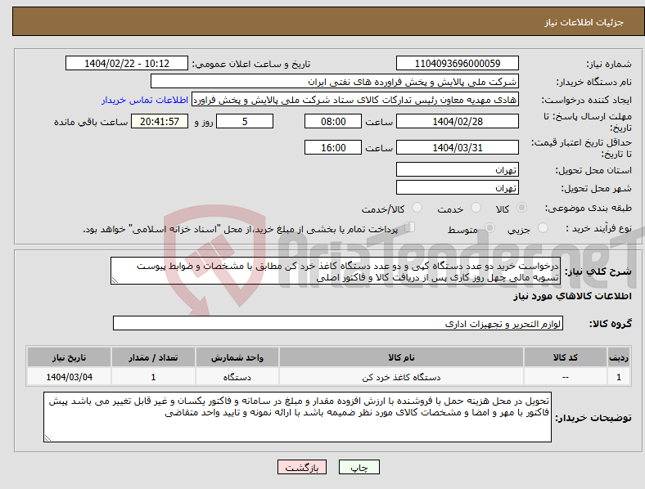
Task: Click the response deadline date 1404/02/28
Action: 457,121
